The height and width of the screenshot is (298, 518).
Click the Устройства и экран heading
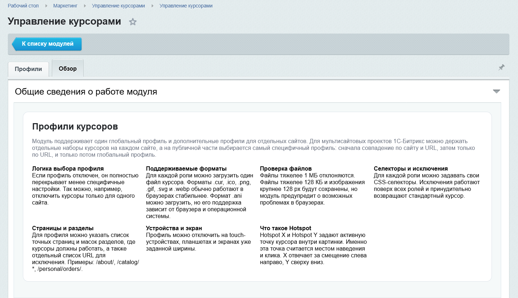(x=174, y=228)
